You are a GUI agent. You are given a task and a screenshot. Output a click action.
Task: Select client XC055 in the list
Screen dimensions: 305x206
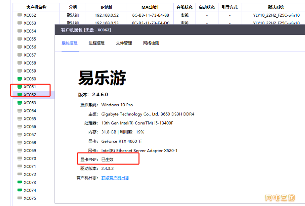click(30, 39)
